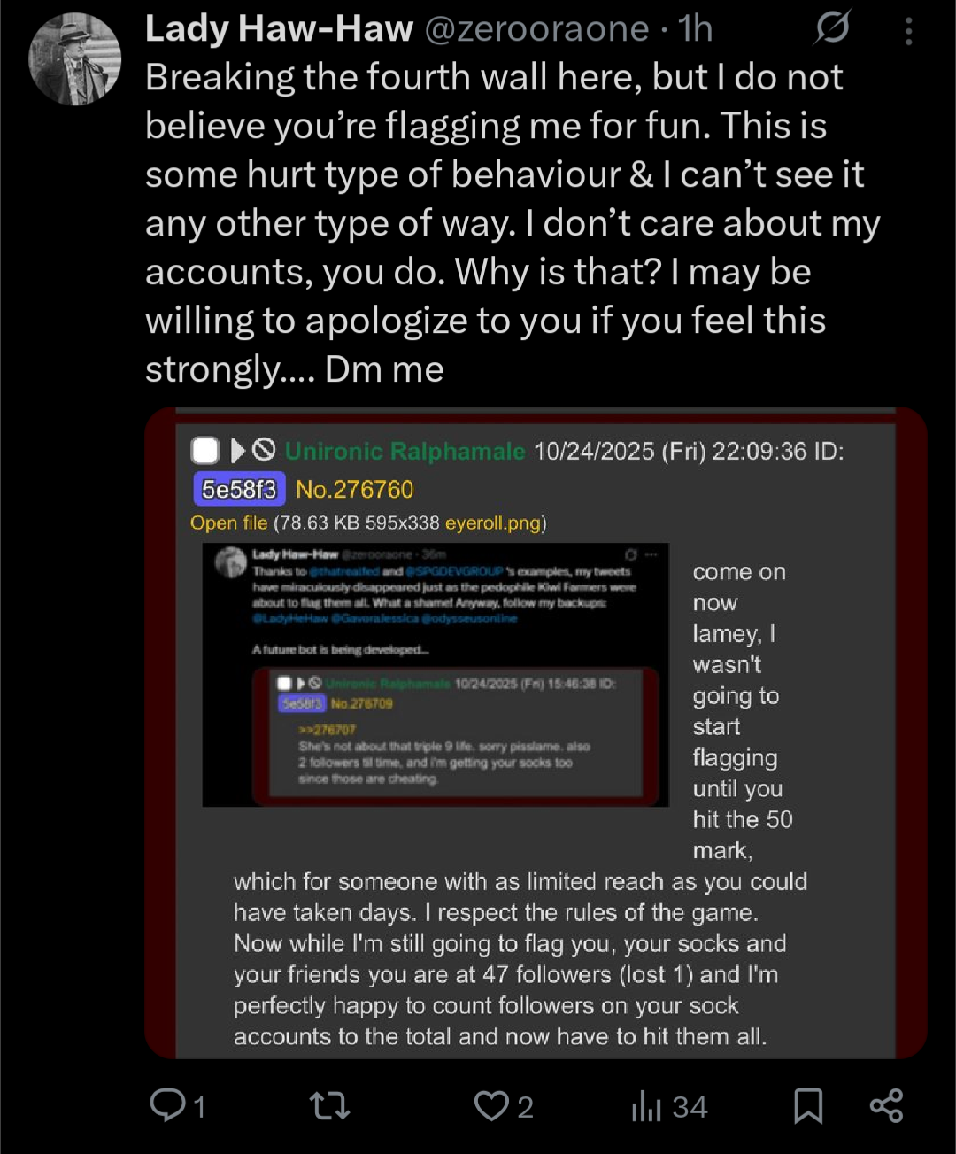Bookmark this tweet
This screenshot has width=956, height=1154.
point(808,1106)
